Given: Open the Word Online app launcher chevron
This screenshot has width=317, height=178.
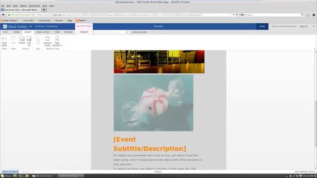Looking at the screenshot, I should click(x=31, y=26).
